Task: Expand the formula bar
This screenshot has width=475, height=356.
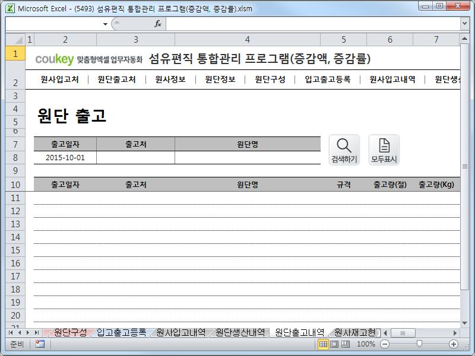Action: (464, 23)
